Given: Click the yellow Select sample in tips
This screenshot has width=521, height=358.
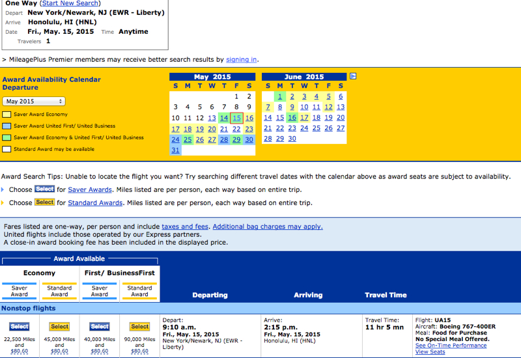Looking at the screenshot, I should coord(44,202).
